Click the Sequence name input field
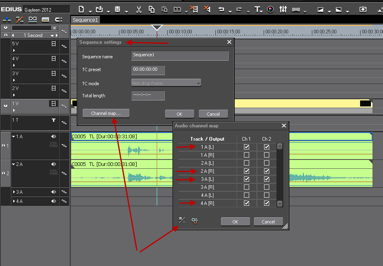 [x=180, y=55]
